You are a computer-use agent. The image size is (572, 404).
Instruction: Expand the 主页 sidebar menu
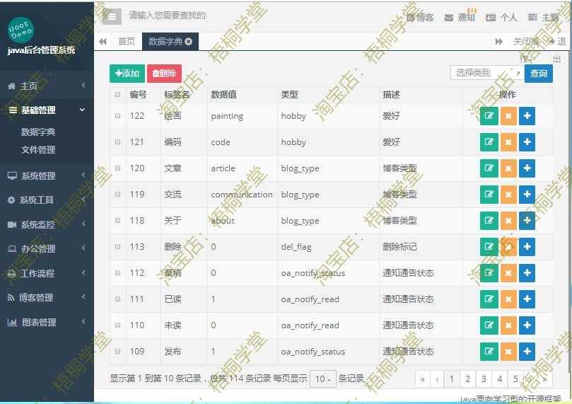pyautogui.click(x=47, y=86)
